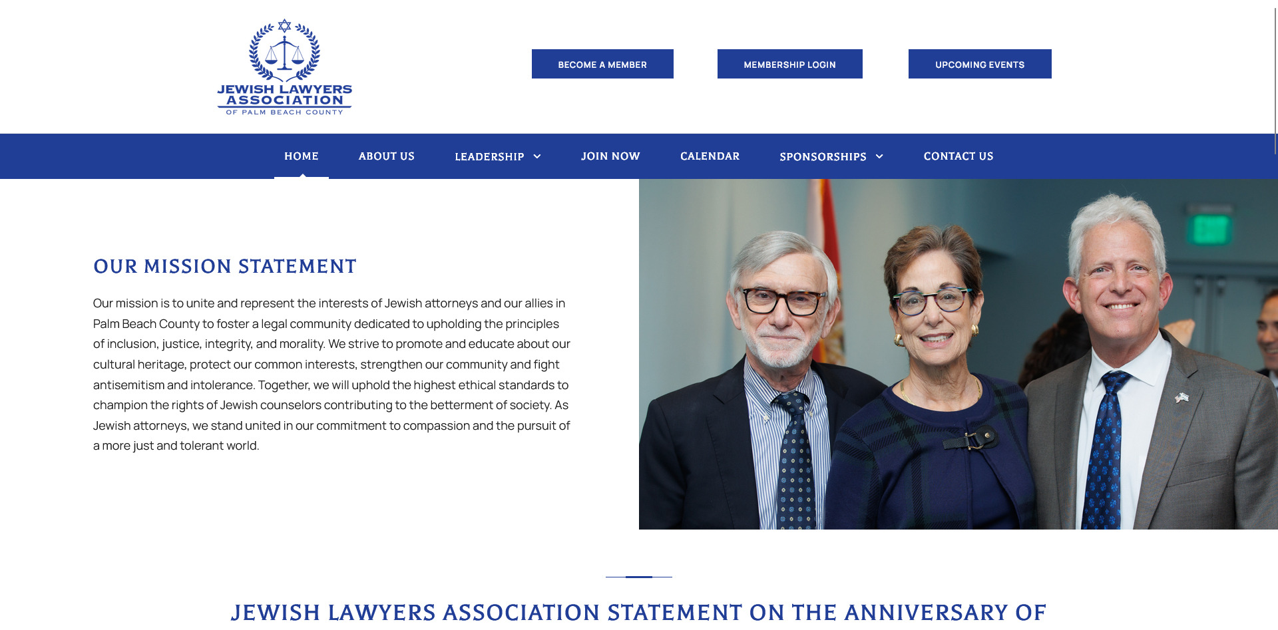Open the Membership Login page
Image resolution: width=1278 pixels, height=630 pixels.
(x=789, y=65)
